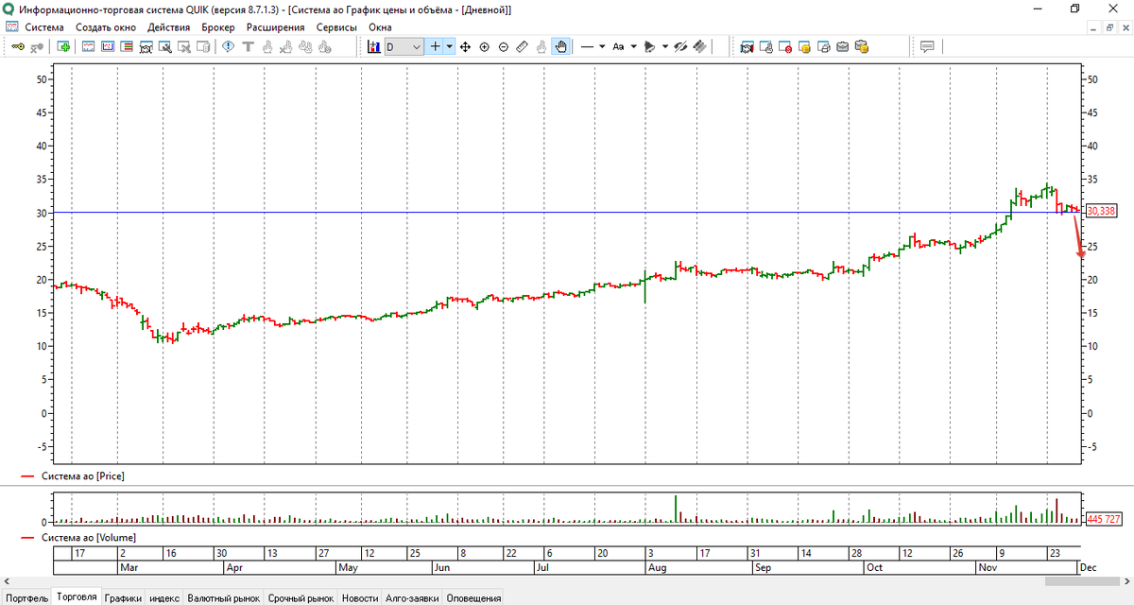Viewport: 1134px width, 605px height.
Task: Switch to the Торговля tab
Action: [77, 596]
